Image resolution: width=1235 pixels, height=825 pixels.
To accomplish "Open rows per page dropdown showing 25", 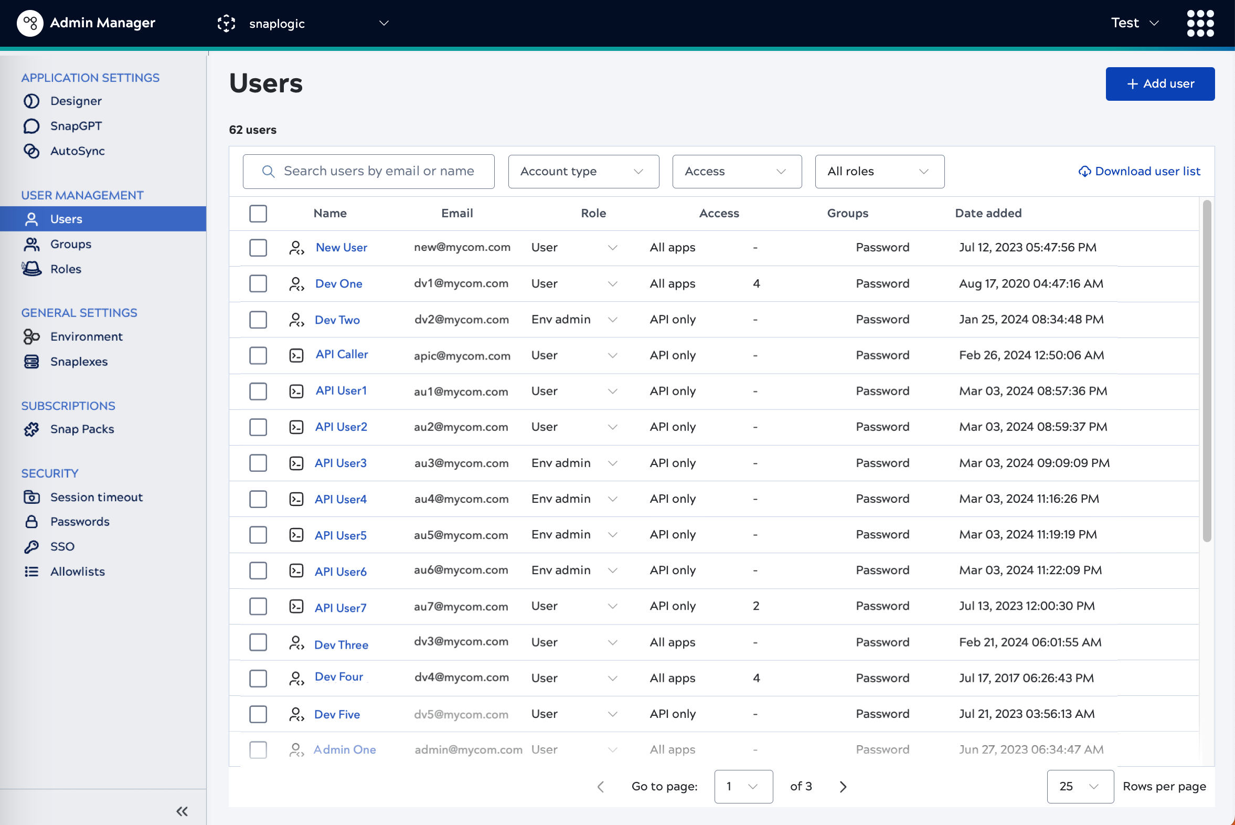I will point(1079,786).
